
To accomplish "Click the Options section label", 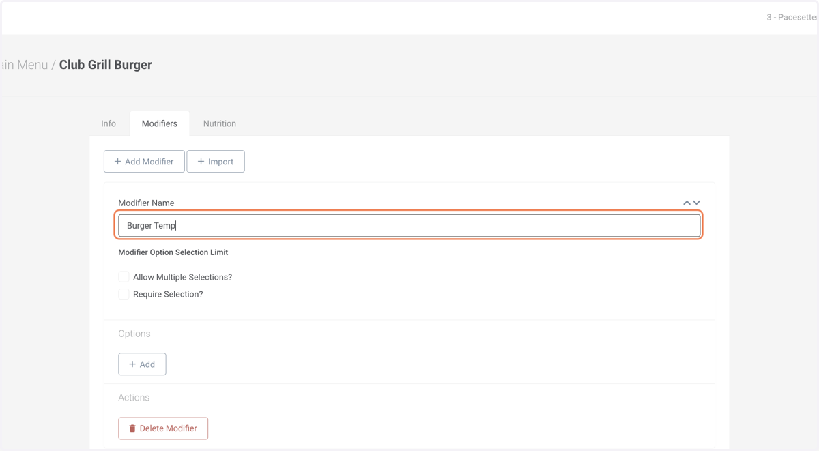I will (134, 334).
